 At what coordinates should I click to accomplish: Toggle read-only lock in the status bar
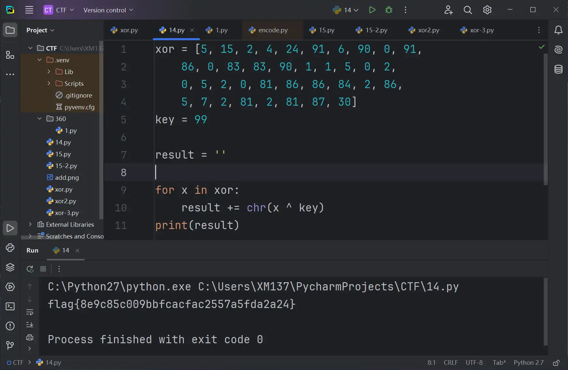(x=556, y=363)
